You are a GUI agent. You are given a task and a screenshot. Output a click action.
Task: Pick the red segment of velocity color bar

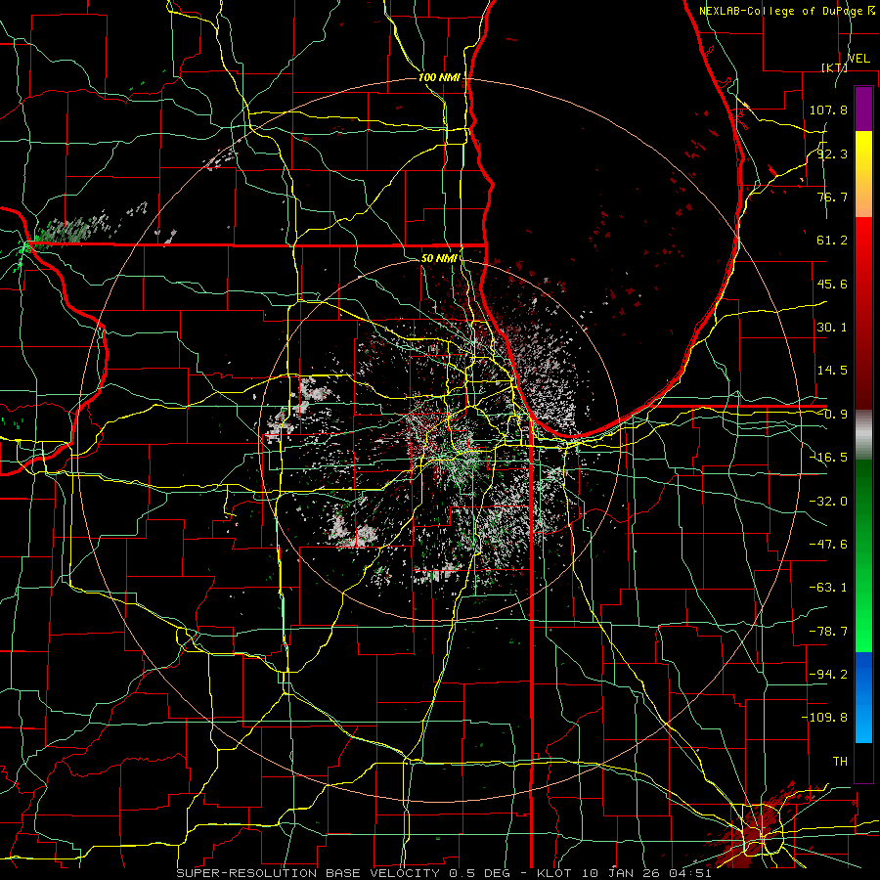tap(863, 313)
